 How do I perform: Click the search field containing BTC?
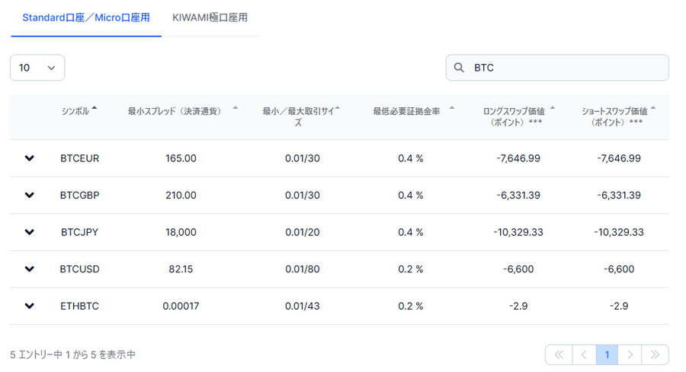click(x=557, y=68)
